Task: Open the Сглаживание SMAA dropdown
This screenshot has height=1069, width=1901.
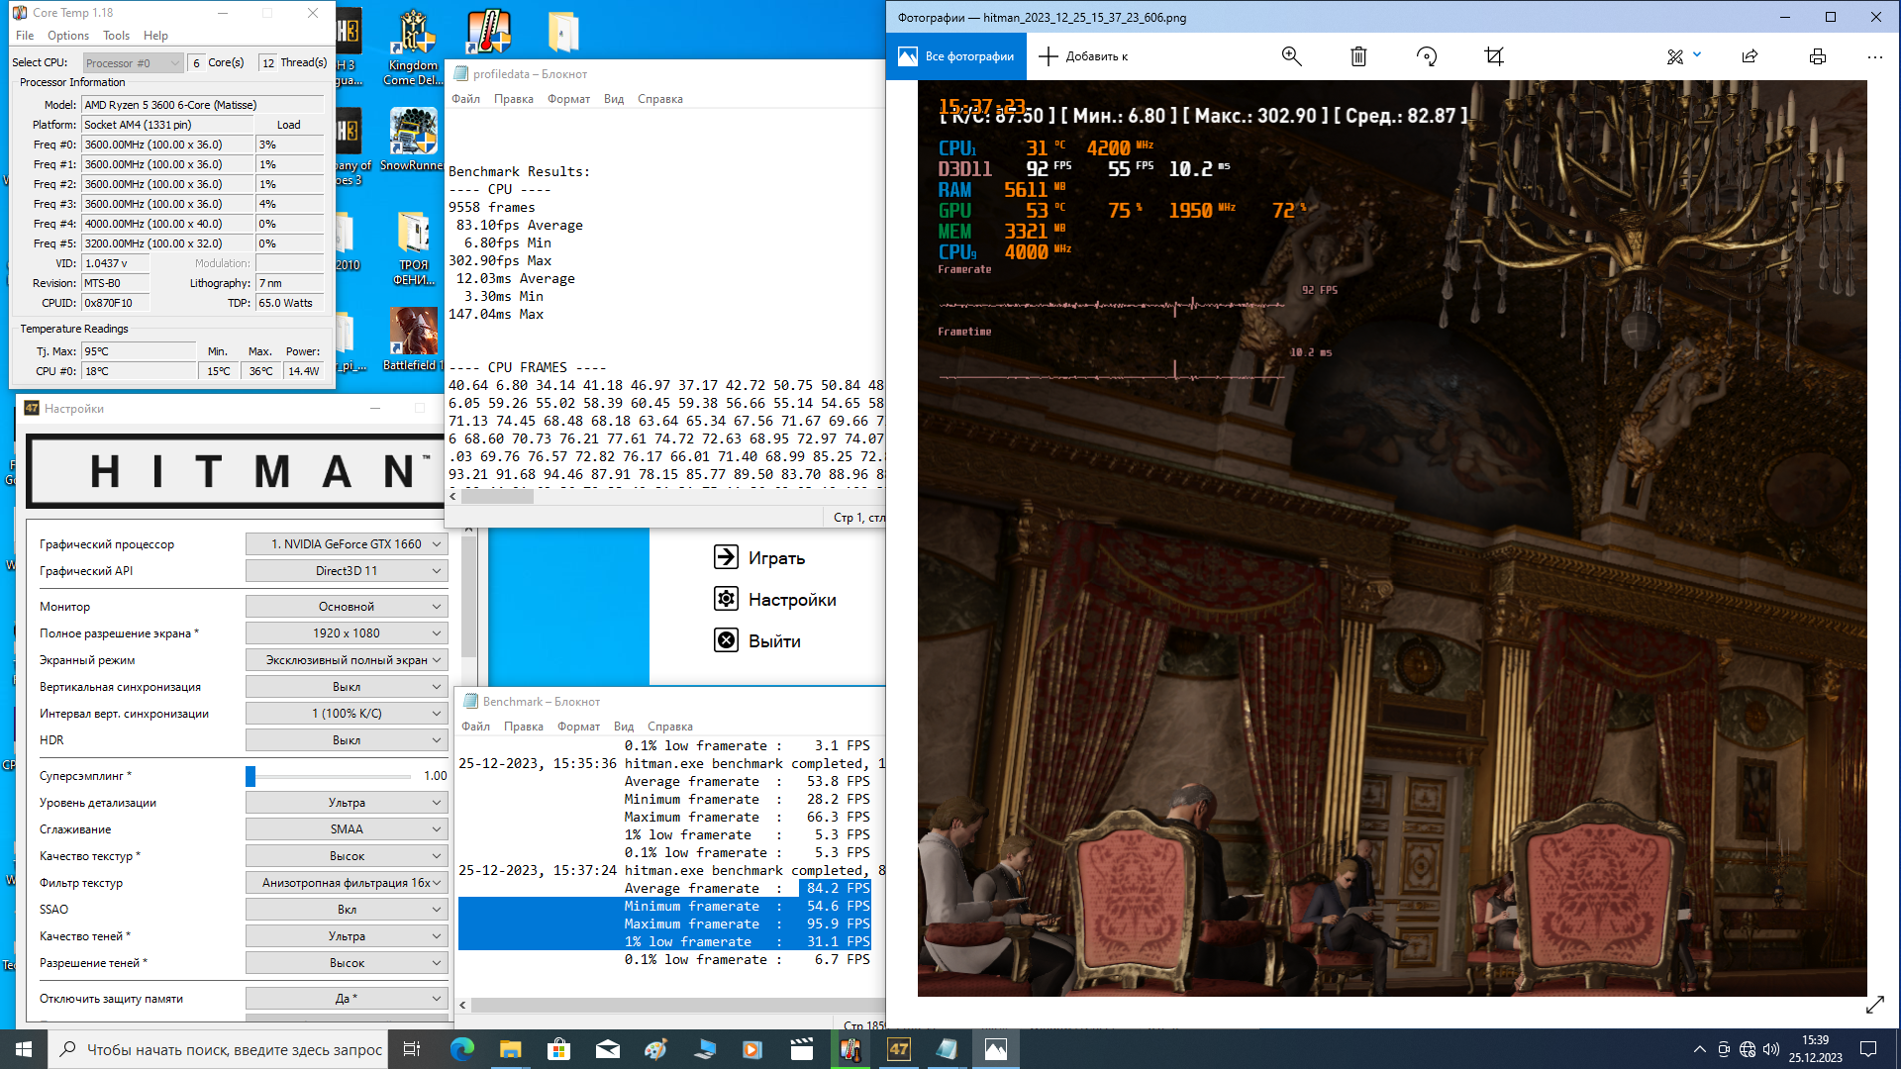Action: coord(347,829)
